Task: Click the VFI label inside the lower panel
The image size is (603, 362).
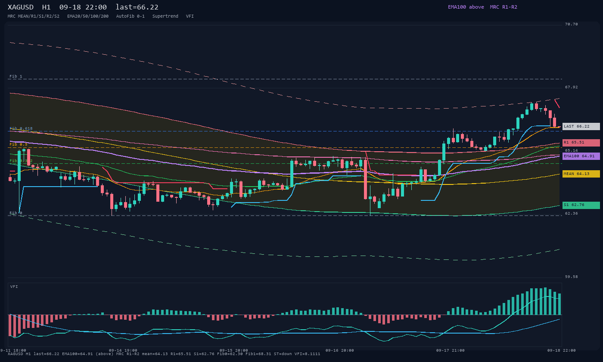Action: point(14,287)
